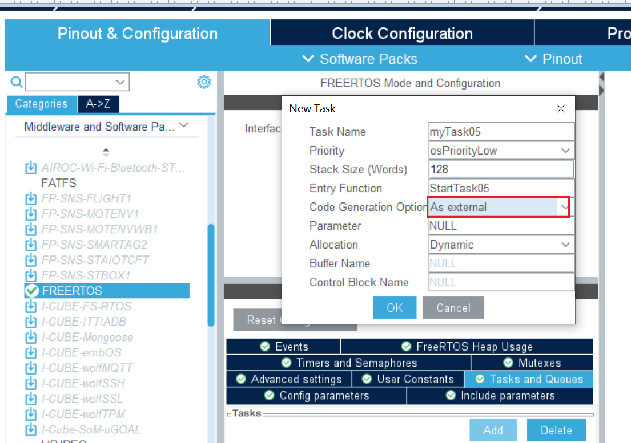Click download icon beside I-CUBE-FS-RTOS
Viewport: 631px width, 443px height.
click(31, 306)
